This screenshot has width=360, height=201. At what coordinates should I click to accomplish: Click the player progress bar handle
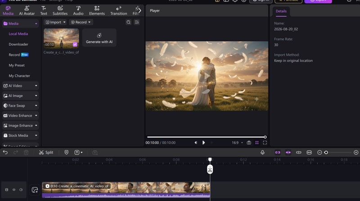pyautogui.click(x=265, y=137)
